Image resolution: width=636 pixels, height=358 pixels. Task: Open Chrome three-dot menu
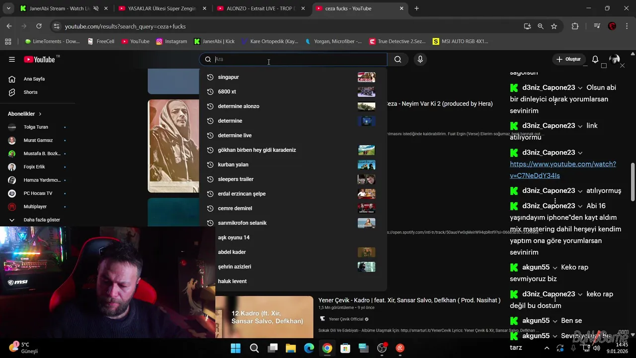[x=627, y=26]
